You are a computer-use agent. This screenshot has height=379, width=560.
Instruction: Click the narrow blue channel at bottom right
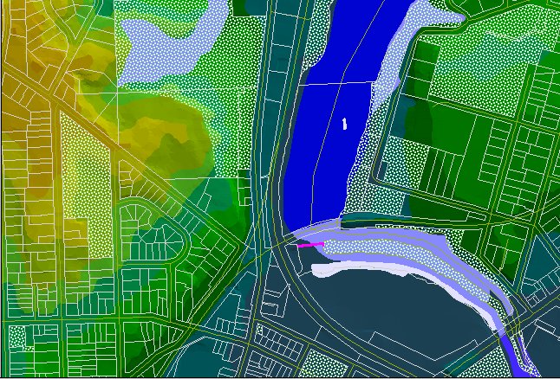click(x=518, y=353)
